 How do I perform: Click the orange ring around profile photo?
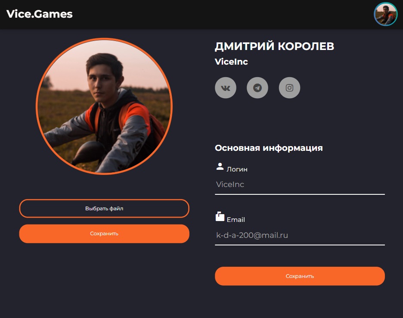click(104, 39)
